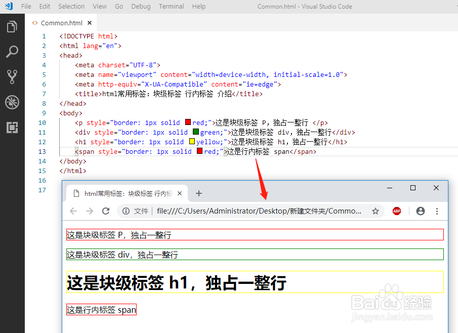The height and width of the screenshot is (333, 458).
Task: Toggle the bookmark star for this page
Action: point(376,211)
